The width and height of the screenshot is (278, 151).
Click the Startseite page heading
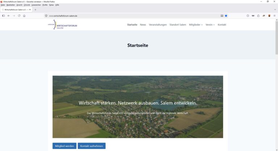[x=138, y=45]
